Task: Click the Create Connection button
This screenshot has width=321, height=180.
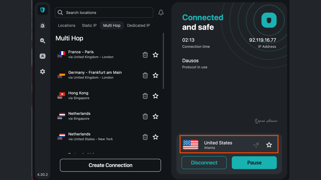Action: click(x=110, y=165)
